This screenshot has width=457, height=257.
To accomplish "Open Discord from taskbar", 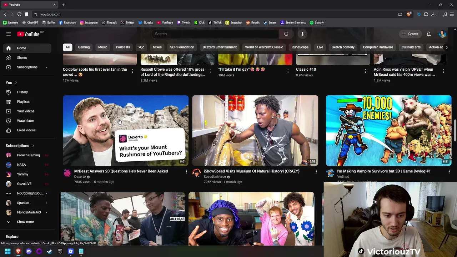I will [29, 251].
